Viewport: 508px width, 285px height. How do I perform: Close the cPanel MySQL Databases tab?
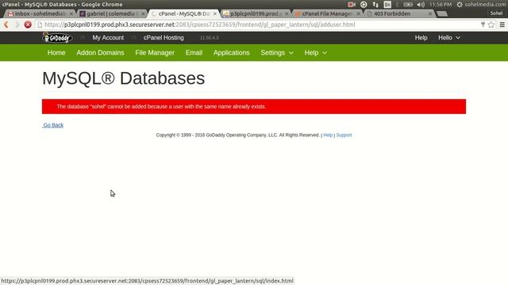pos(215,13)
